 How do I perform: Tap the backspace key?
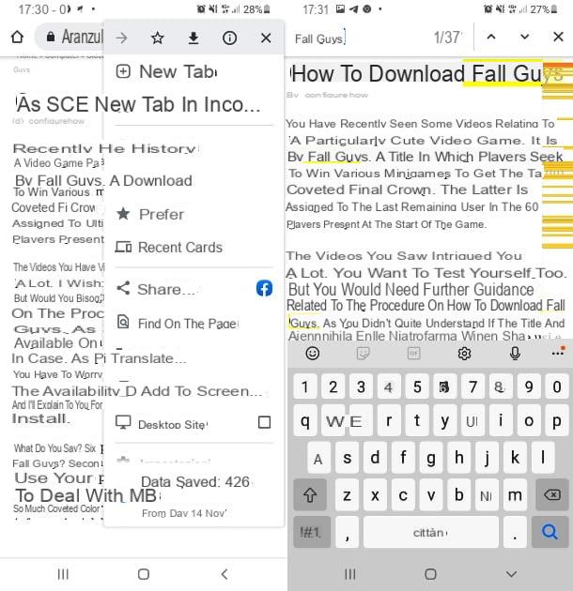pyautogui.click(x=552, y=494)
